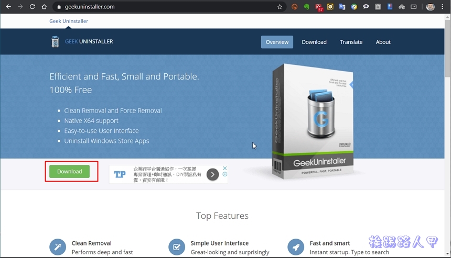The width and height of the screenshot is (451, 258).
Task: Open the Download nav item
Action: tap(314, 42)
